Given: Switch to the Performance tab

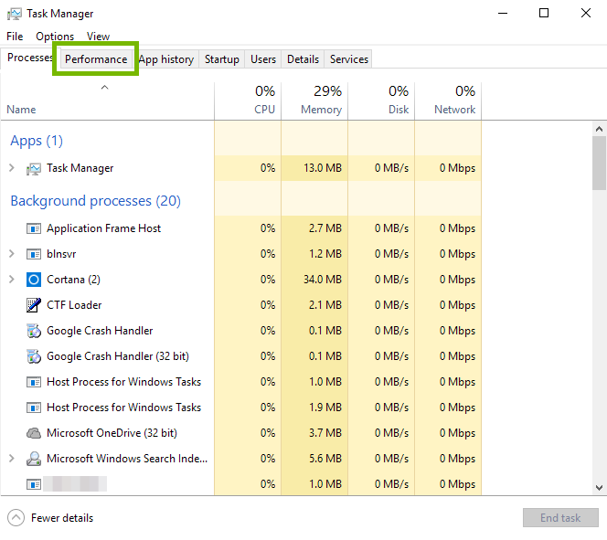Looking at the screenshot, I should pos(96,59).
